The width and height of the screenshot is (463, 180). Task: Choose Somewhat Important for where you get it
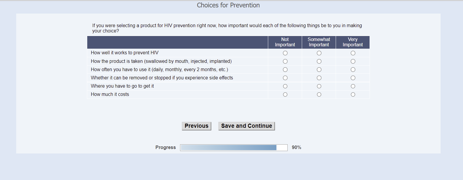(x=319, y=86)
